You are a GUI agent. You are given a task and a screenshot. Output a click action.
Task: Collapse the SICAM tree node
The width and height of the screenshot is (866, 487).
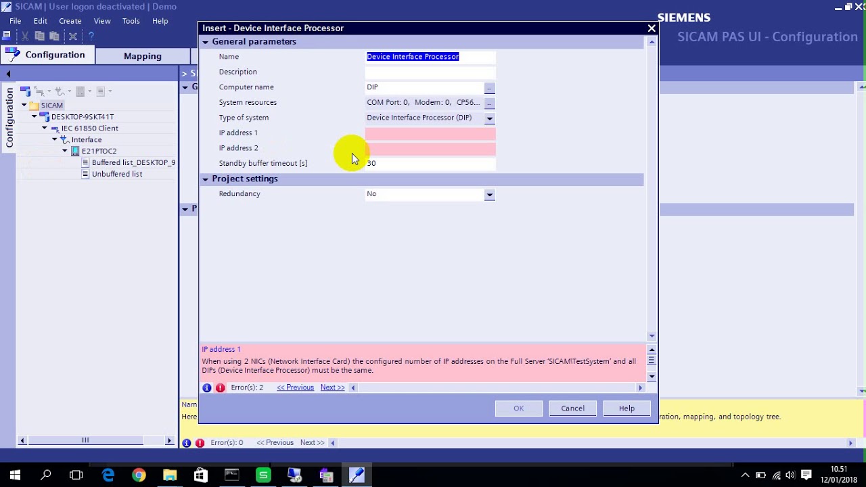point(24,106)
